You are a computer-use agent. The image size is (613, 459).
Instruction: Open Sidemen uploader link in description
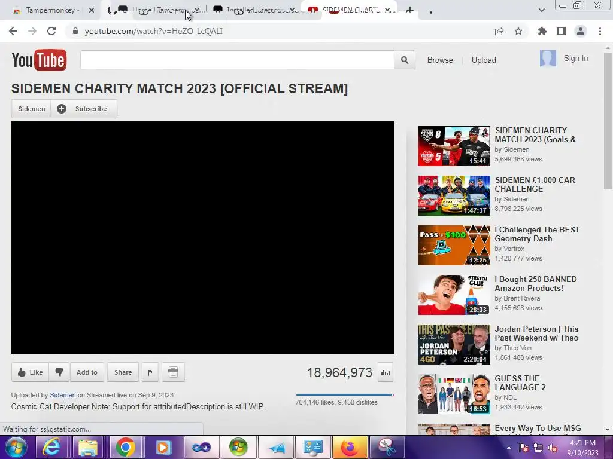[62, 395]
